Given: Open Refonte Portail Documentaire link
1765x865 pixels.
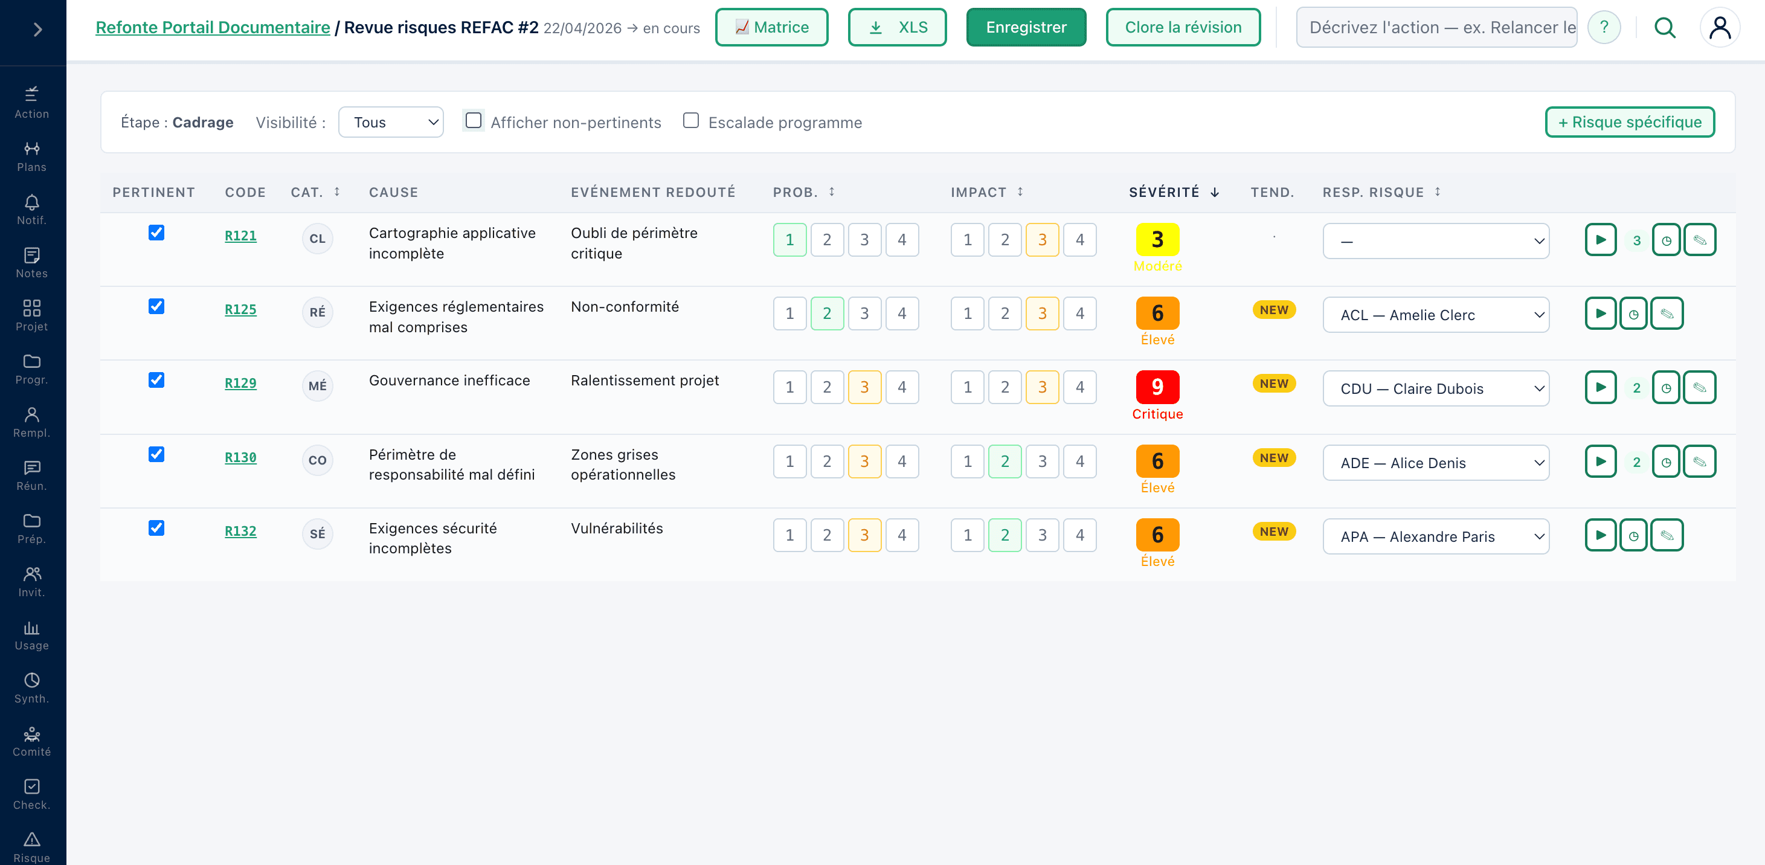Looking at the screenshot, I should pyautogui.click(x=213, y=27).
